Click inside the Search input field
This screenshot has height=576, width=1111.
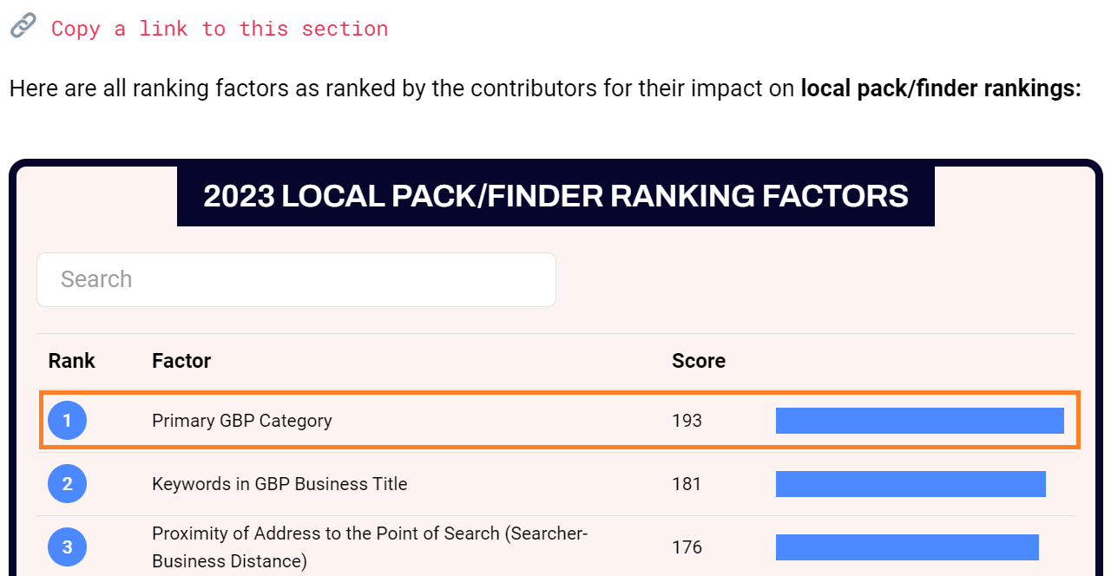coord(296,279)
